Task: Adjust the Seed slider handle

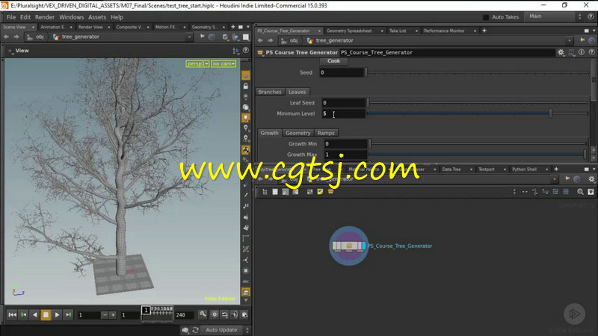Action: tap(366, 72)
